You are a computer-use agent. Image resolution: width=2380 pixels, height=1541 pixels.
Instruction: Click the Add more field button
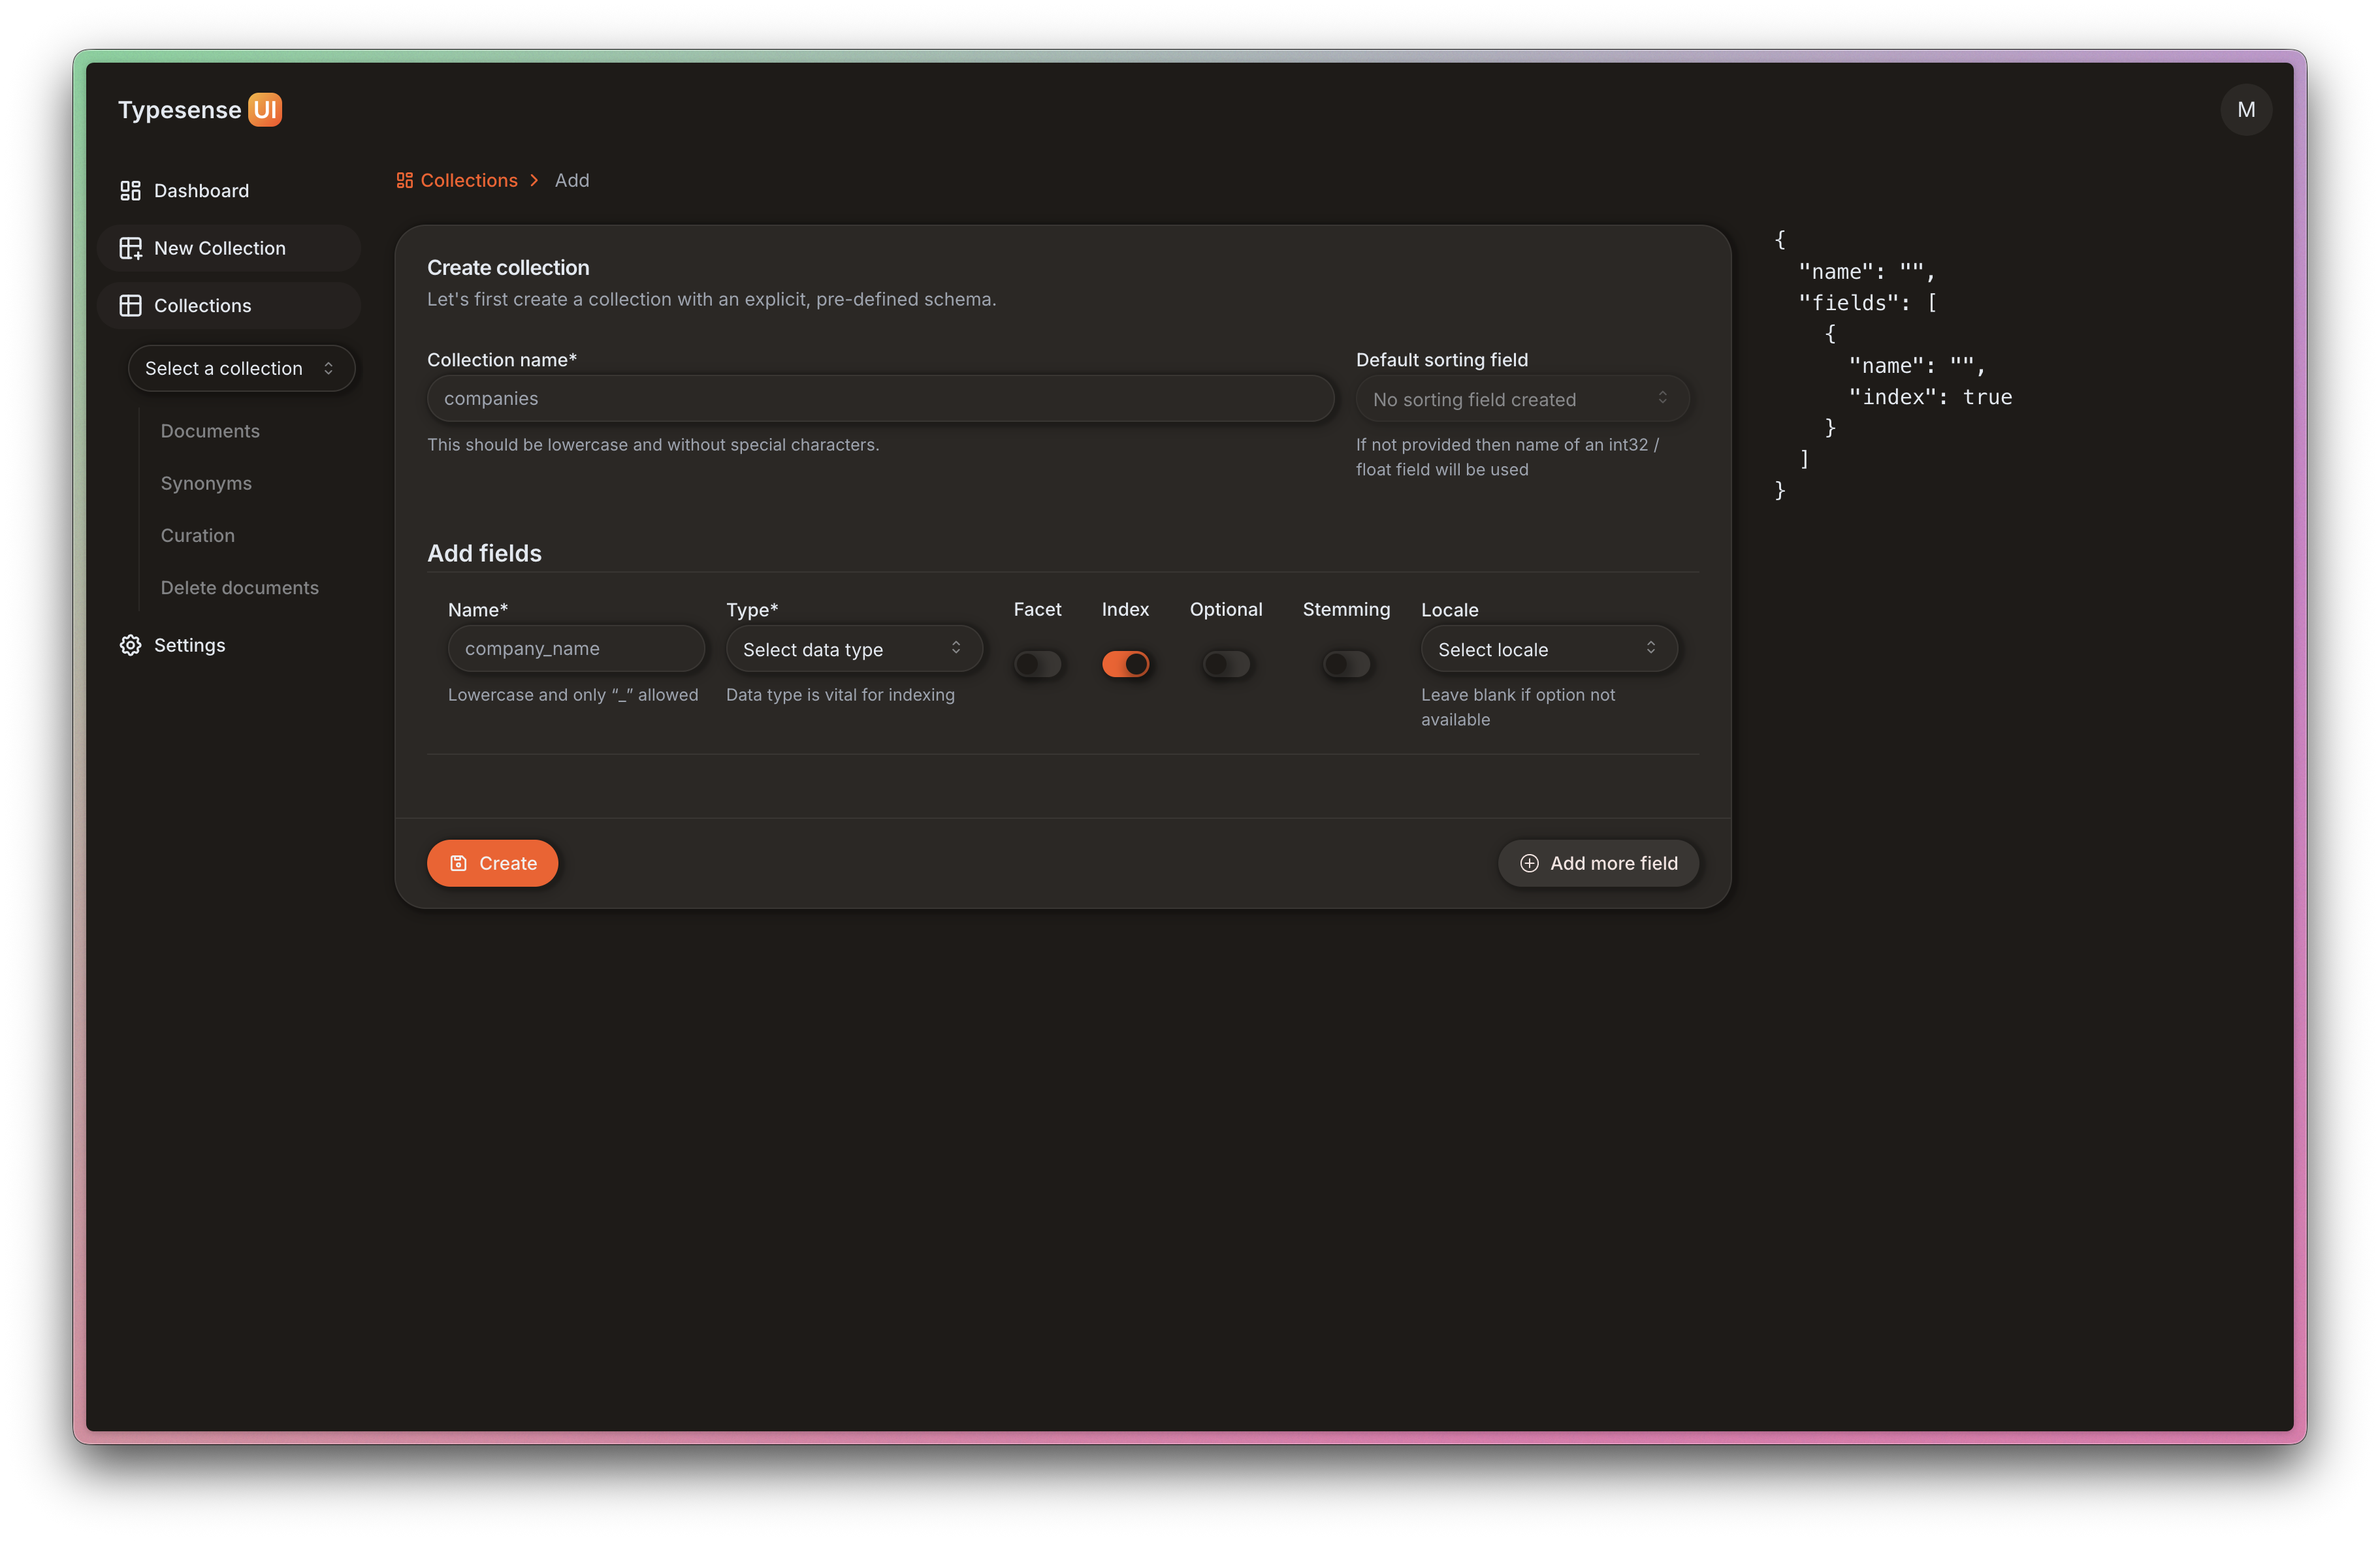(1598, 863)
